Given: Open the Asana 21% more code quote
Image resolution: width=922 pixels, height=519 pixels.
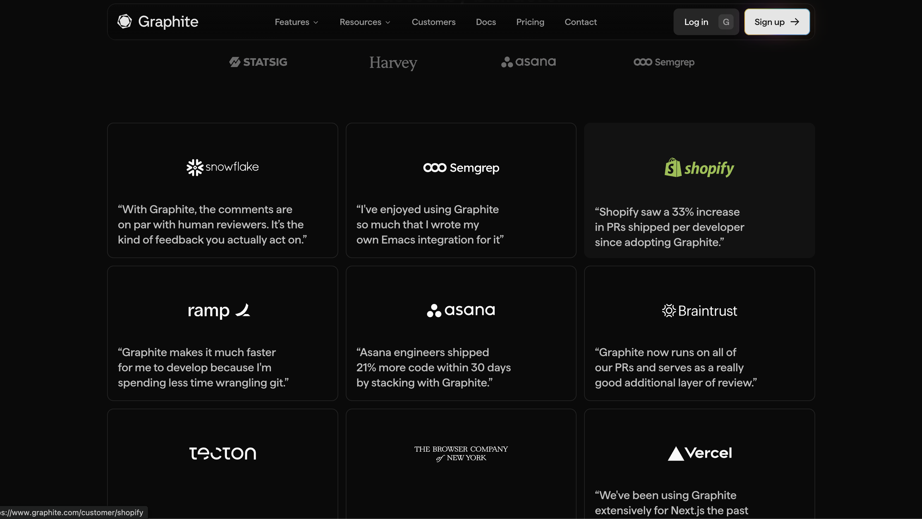Looking at the screenshot, I should click(x=433, y=368).
